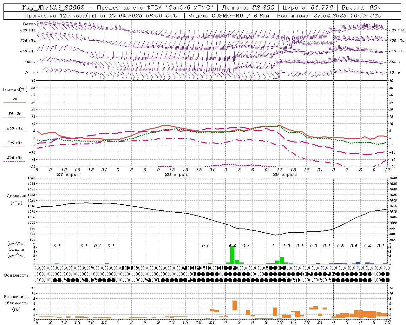Click the 28 апреля date label
The image size is (406, 325).
[x=177, y=175]
